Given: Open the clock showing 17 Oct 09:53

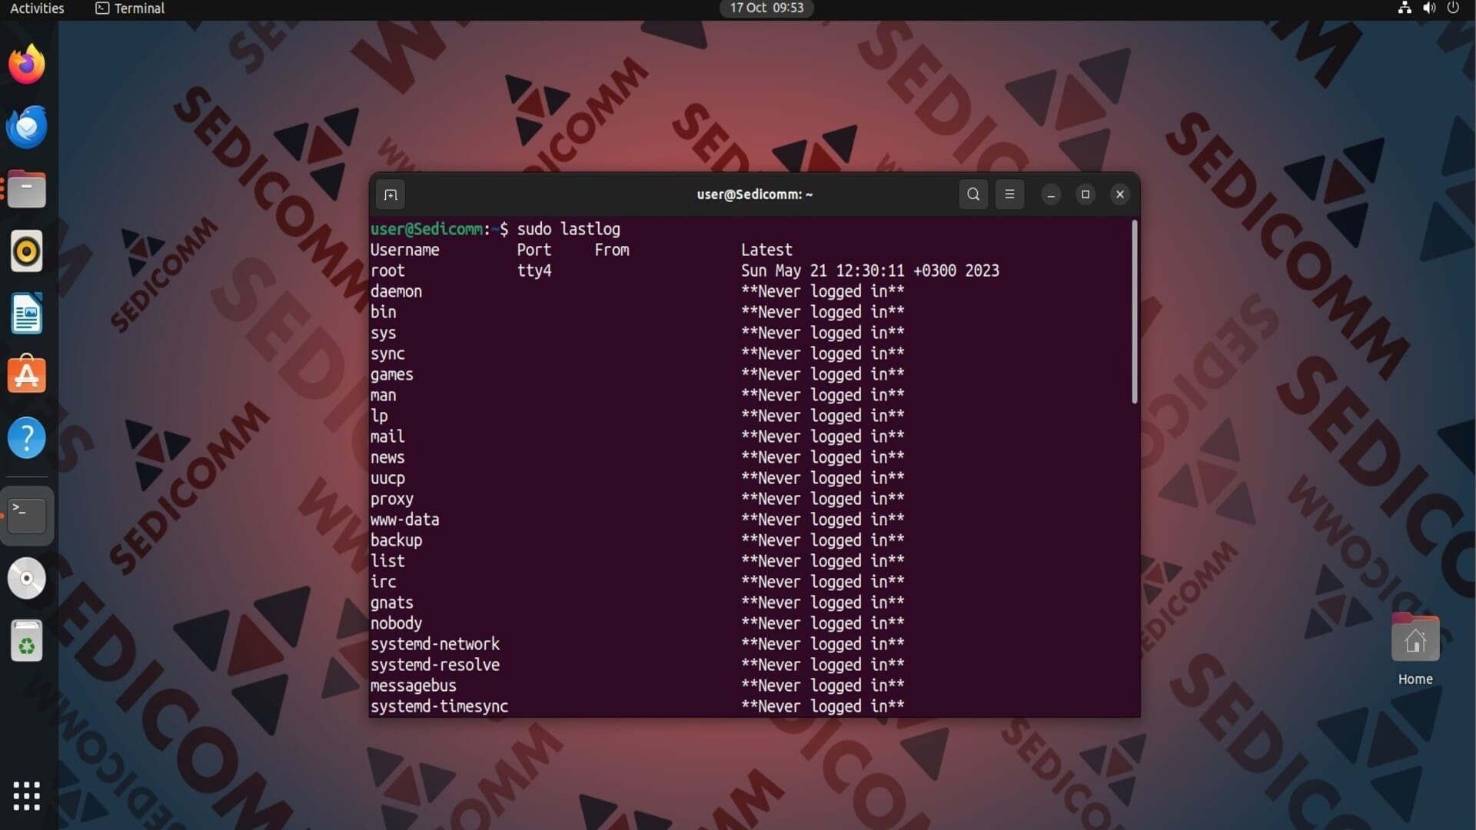Looking at the screenshot, I should (x=766, y=8).
